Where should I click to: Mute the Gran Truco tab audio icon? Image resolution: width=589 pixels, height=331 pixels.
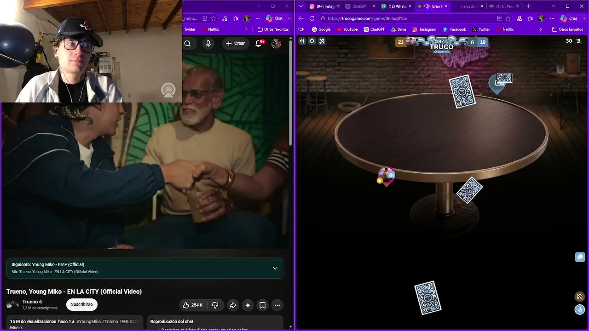tap(427, 6)
